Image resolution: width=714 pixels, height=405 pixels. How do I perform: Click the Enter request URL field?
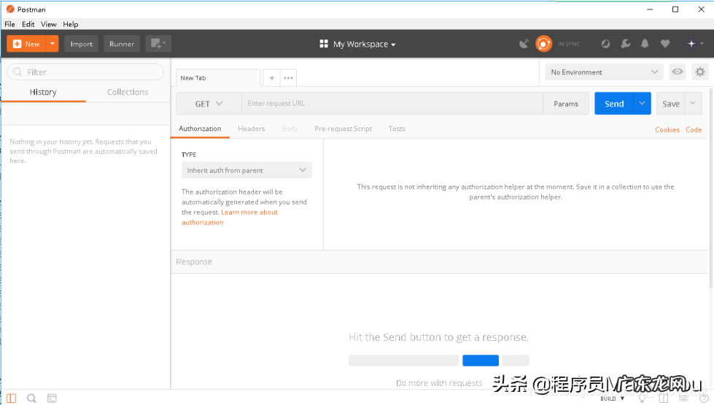pos(392,103)
